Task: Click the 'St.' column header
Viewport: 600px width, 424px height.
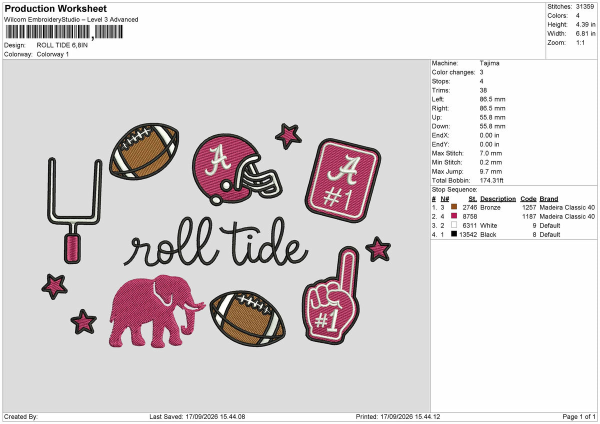Action: [x=472, y=198]
